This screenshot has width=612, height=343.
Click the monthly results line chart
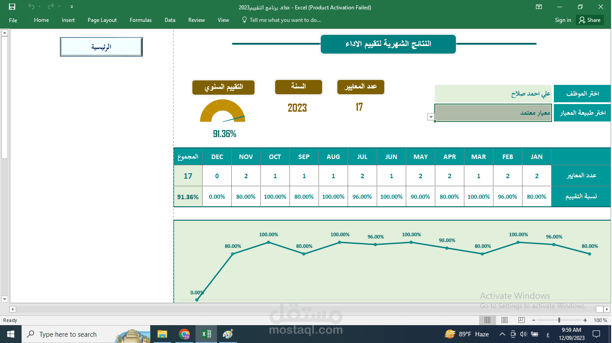pyautogui.click(x=392, y=262)
